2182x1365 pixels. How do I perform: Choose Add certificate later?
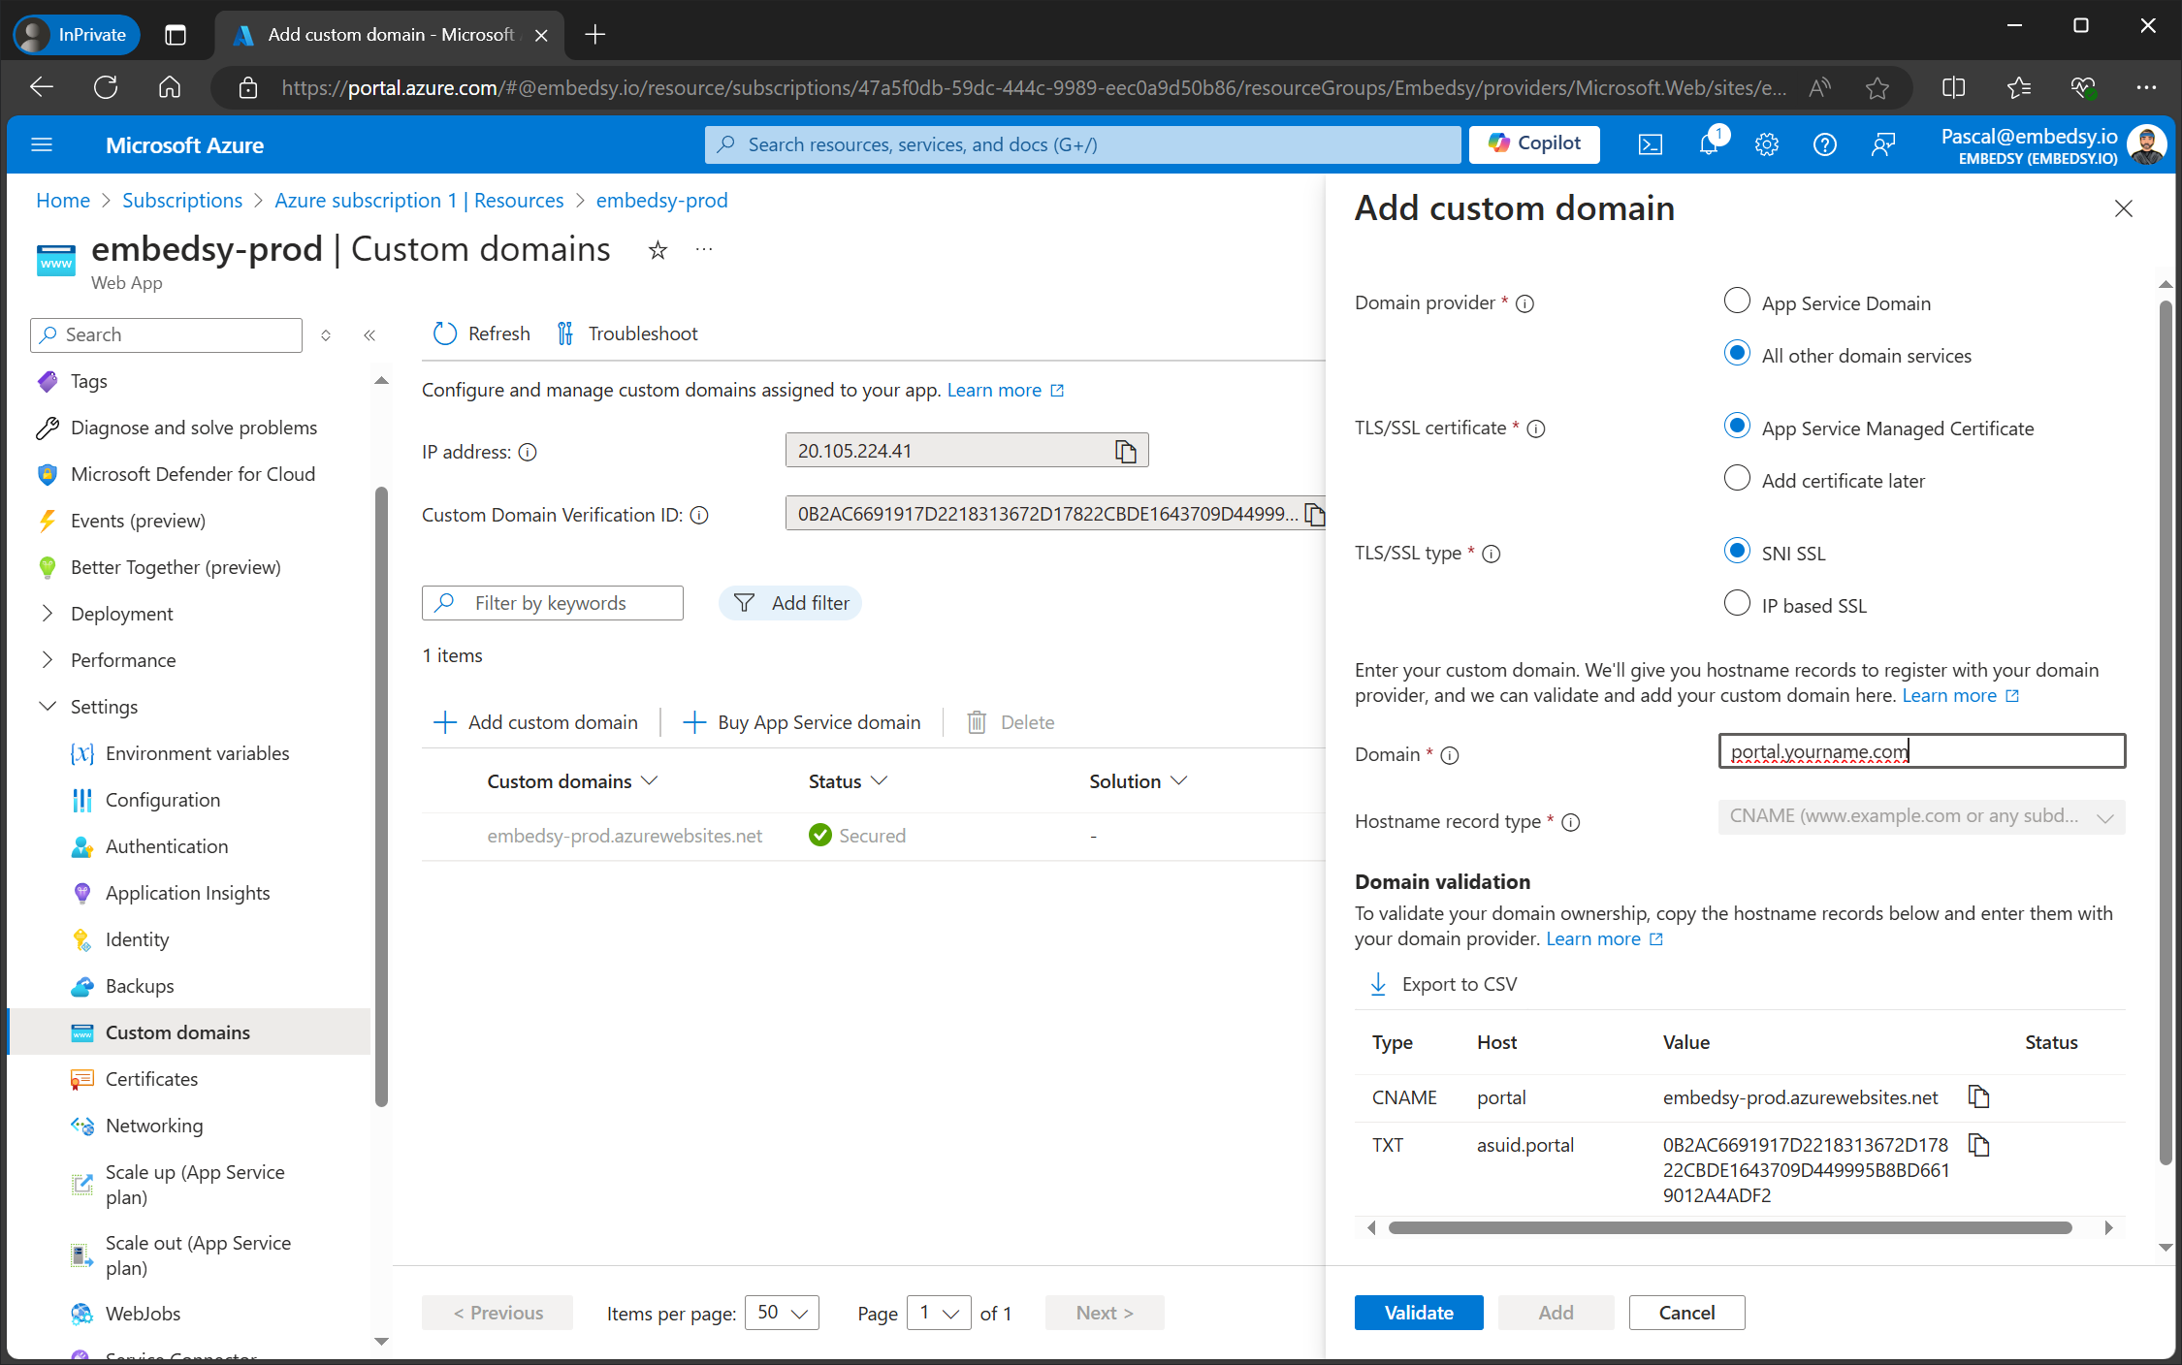1737,478
